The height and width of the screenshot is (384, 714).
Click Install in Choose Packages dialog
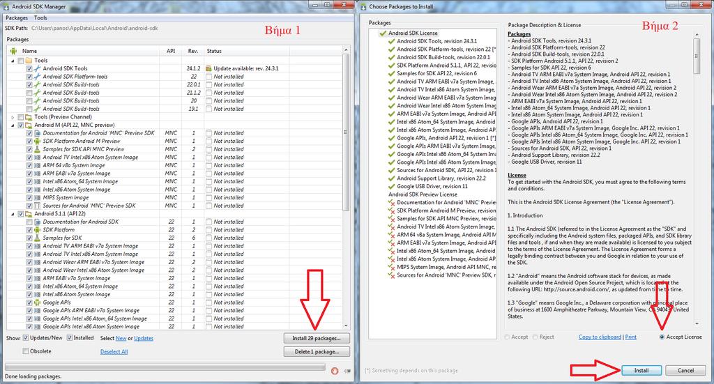[x=641, y=370]
